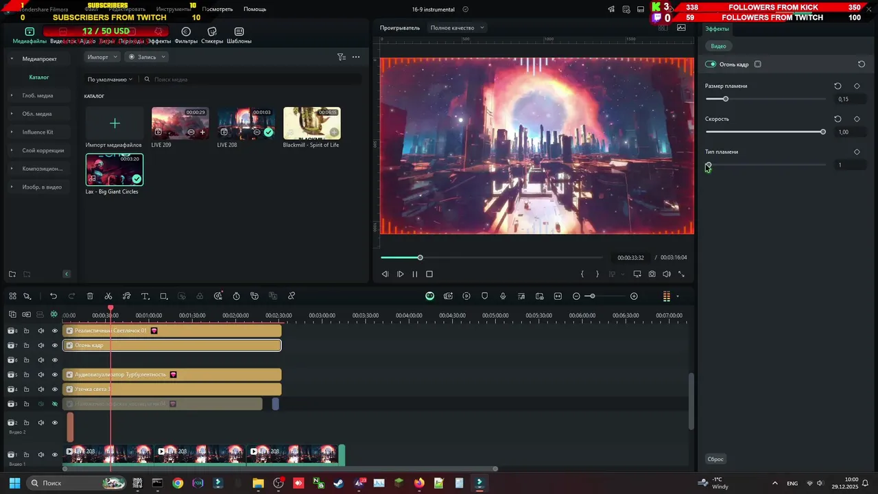Screen dimensions: 878x494
Task: Open the audio meter dropdown arrow
Action: (x=678, y=296)
